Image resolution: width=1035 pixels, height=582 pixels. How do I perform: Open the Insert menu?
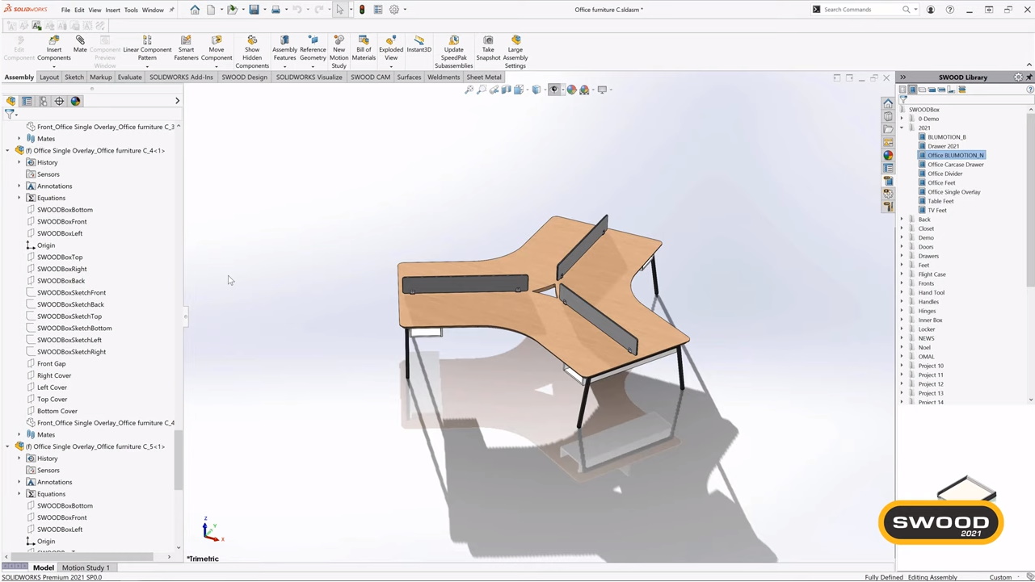(112, 10)
